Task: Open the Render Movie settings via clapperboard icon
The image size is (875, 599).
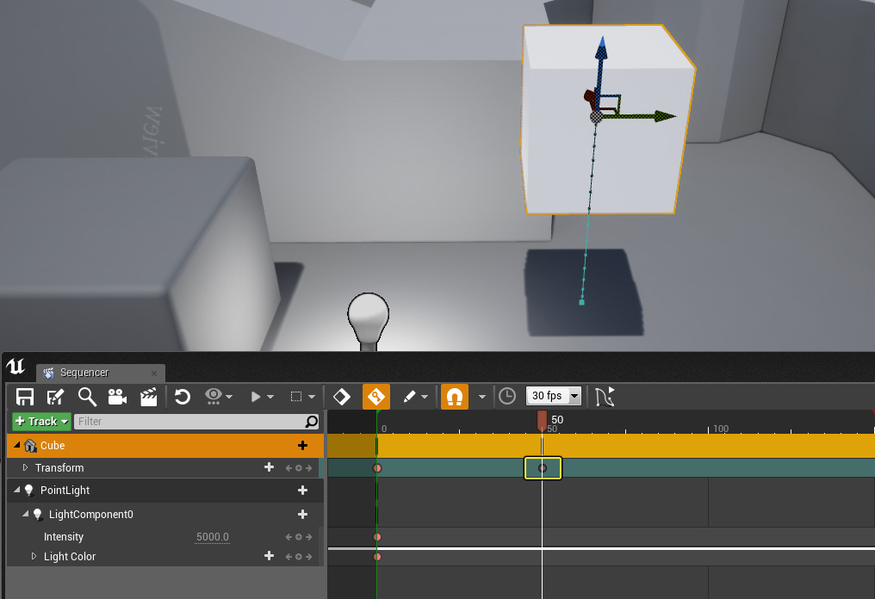Action: 147,396
